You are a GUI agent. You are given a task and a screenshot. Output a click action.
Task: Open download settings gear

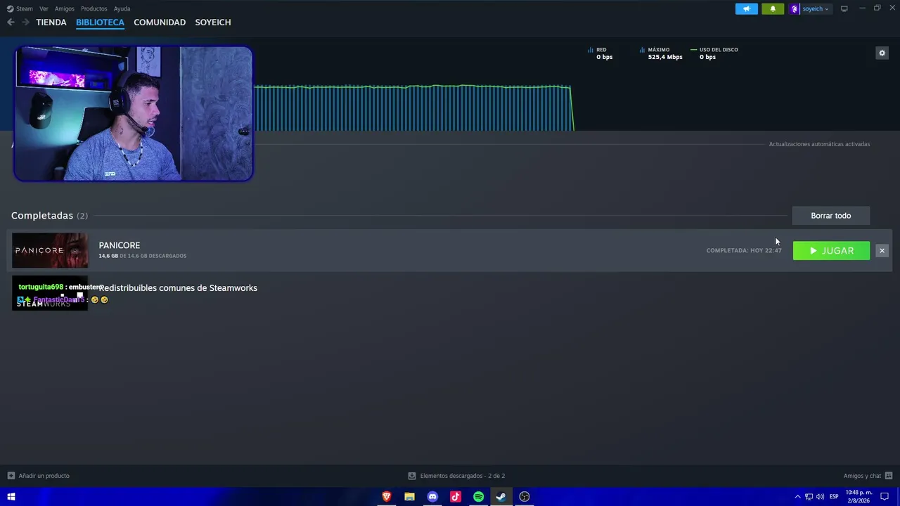click(x=882, y=53)
